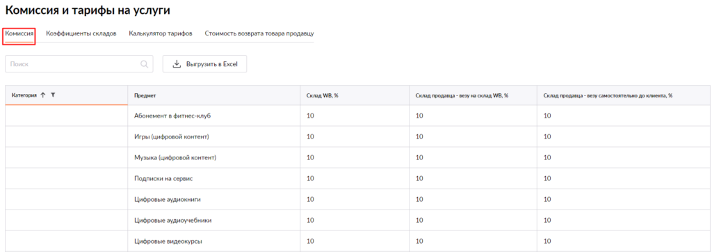This screenshot has height=252, width=712.
Task: Select the Абонемент в фитнес-клуб row
Action: click(x=357, y=116)
